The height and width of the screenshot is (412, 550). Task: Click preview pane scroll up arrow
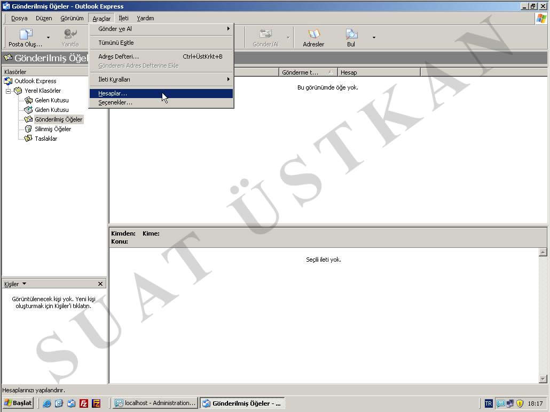click(543, 252)
